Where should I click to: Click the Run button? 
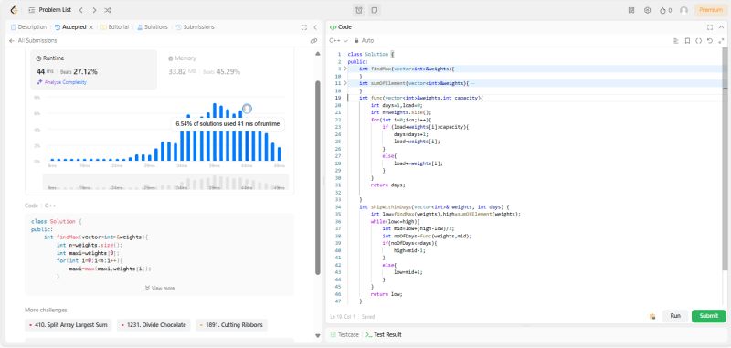pos(675,316)
